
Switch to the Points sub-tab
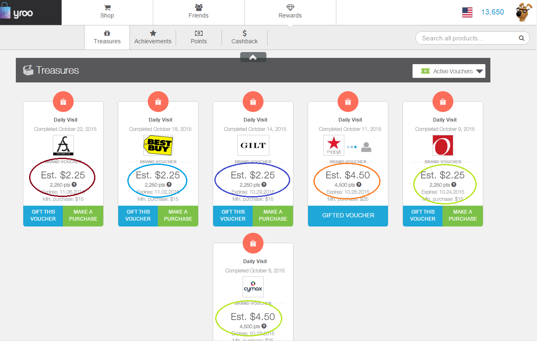click(x=199, y=37)
